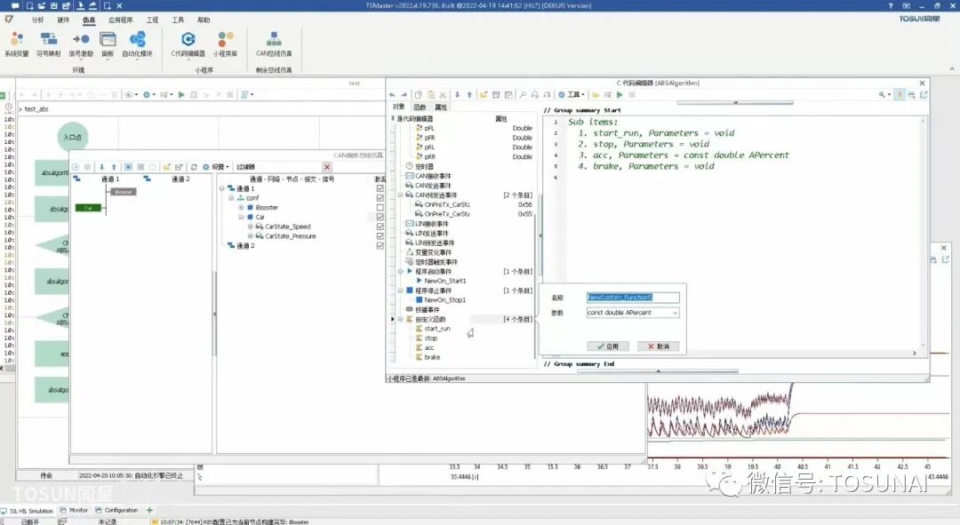
Task: Click the copy icon in the C code editor toolbar
Action: (418, 95)
